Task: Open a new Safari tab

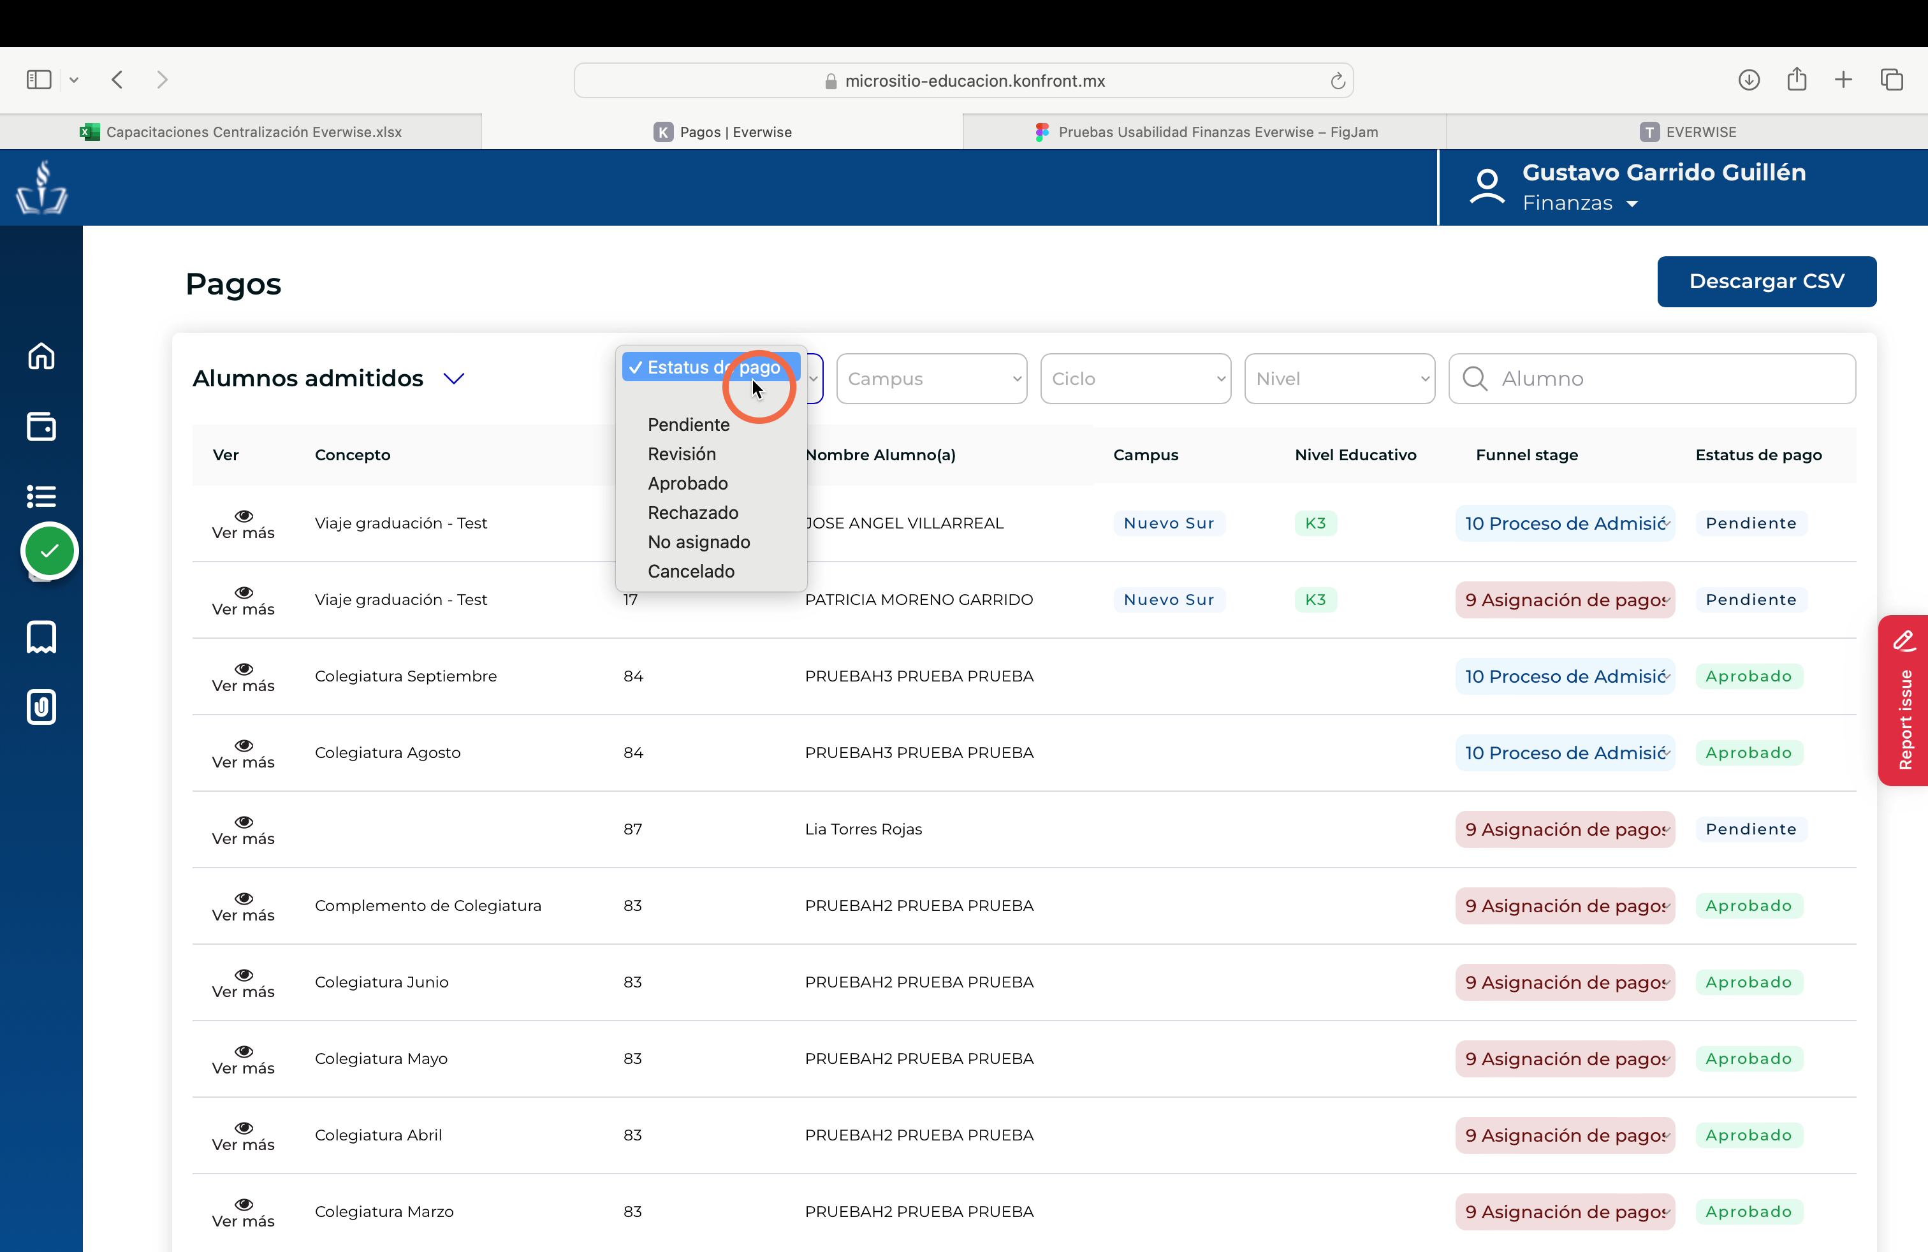Action: point(1844,79)
